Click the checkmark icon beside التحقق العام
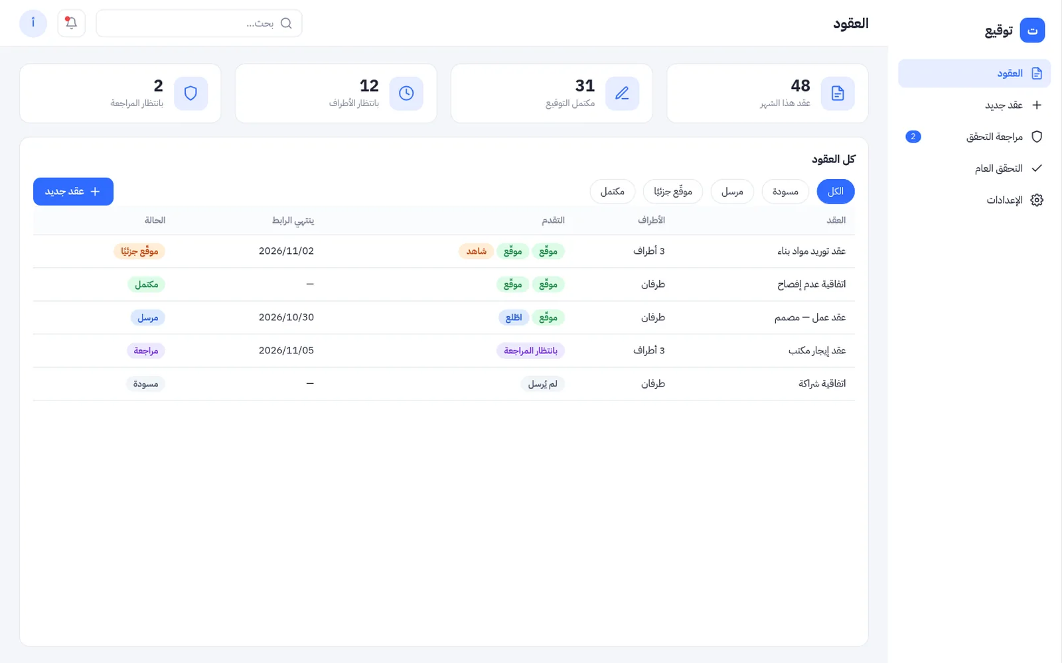 coord(1037,168)
